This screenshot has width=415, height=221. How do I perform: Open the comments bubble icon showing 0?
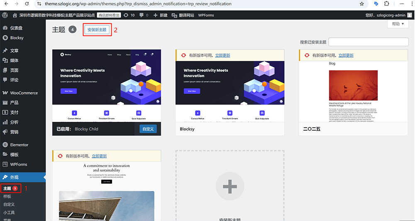coord(144,15)
